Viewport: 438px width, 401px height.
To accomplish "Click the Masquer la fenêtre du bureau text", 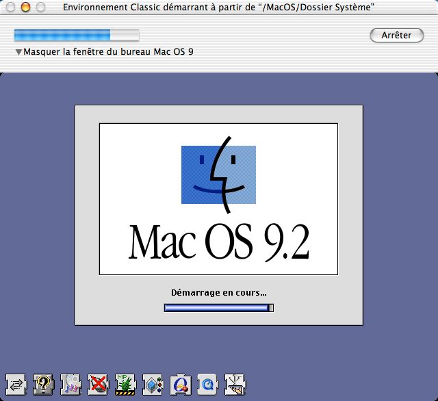I will pos(108,51).
